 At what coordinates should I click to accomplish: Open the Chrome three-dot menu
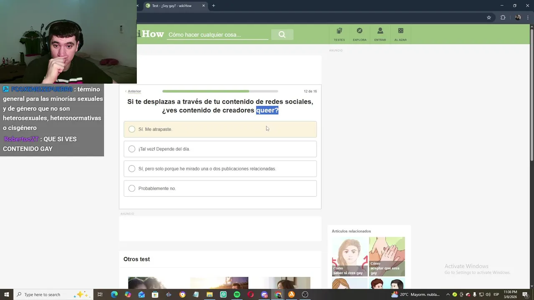coord(529,17)
